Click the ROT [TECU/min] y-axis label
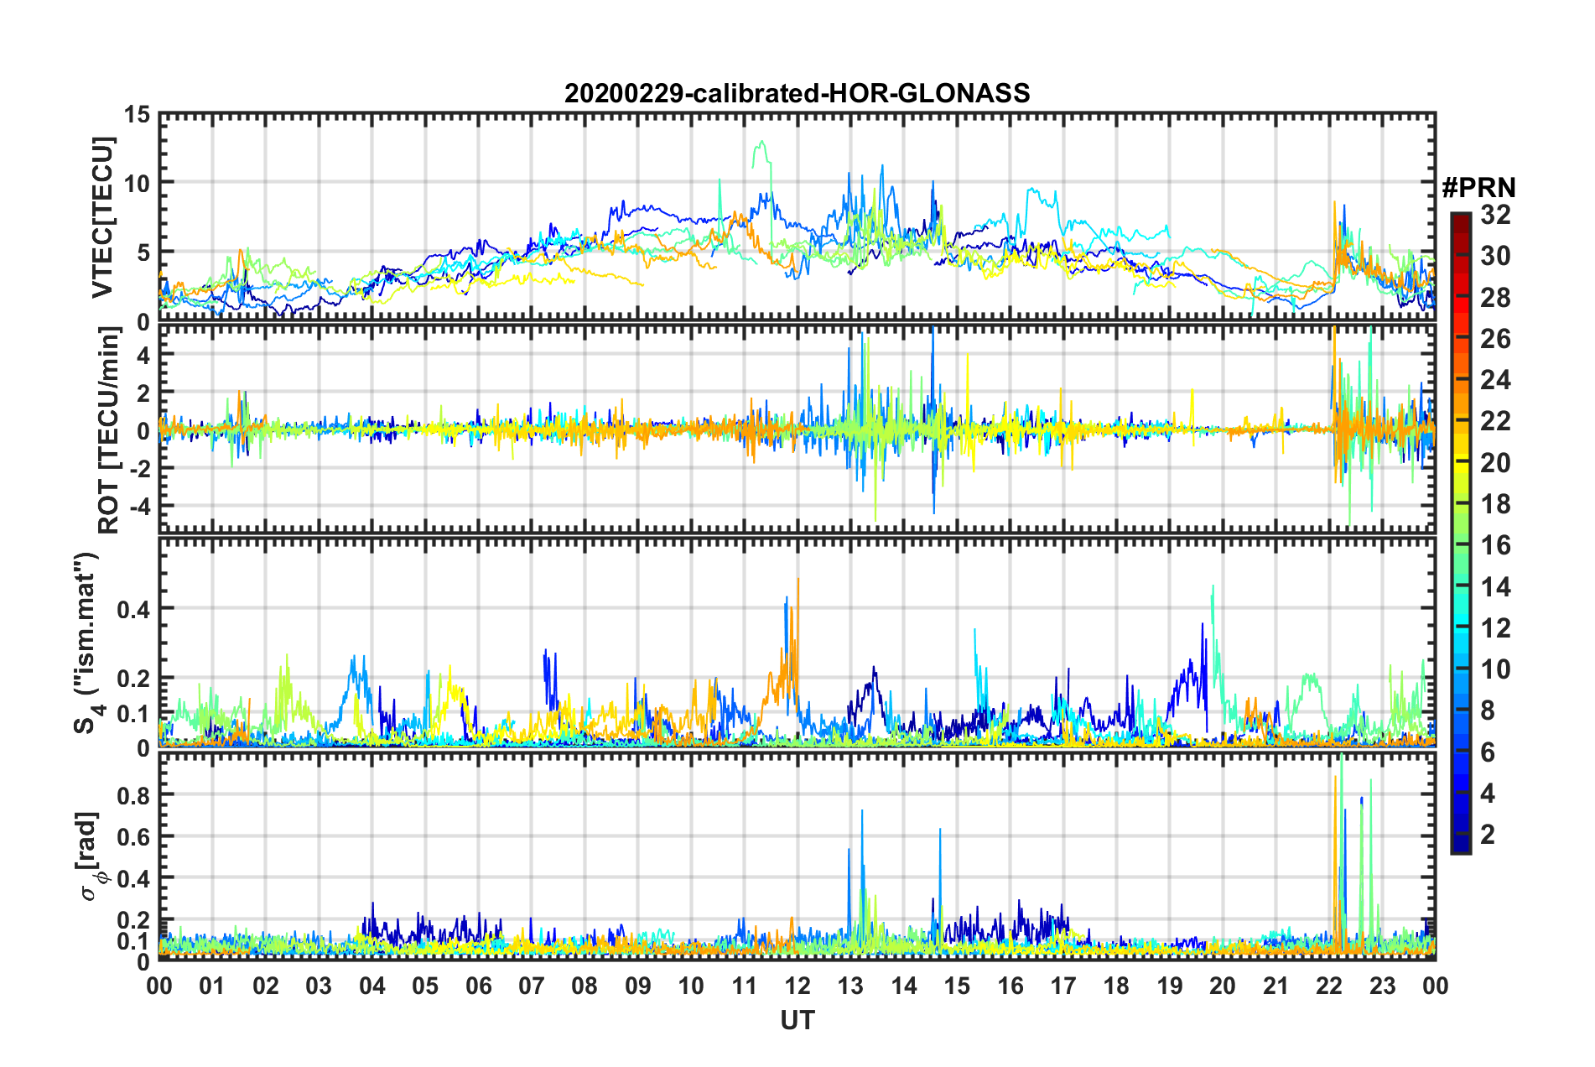The image size is (1595, 1067). tap(108, 430)
